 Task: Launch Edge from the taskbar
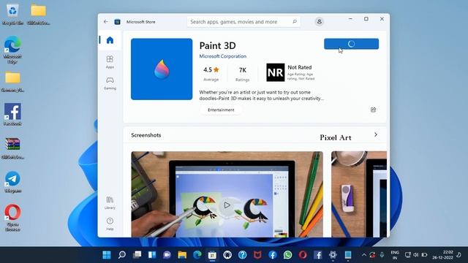click(197, 255)
